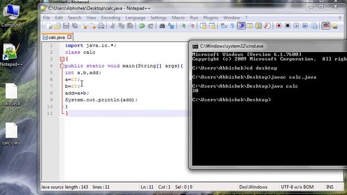Click Run macro multiple times icon
347x195 pixels.
pos(305,26)
